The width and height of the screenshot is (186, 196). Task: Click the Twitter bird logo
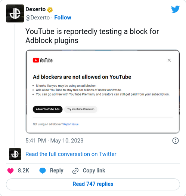(x=176, y=9)
